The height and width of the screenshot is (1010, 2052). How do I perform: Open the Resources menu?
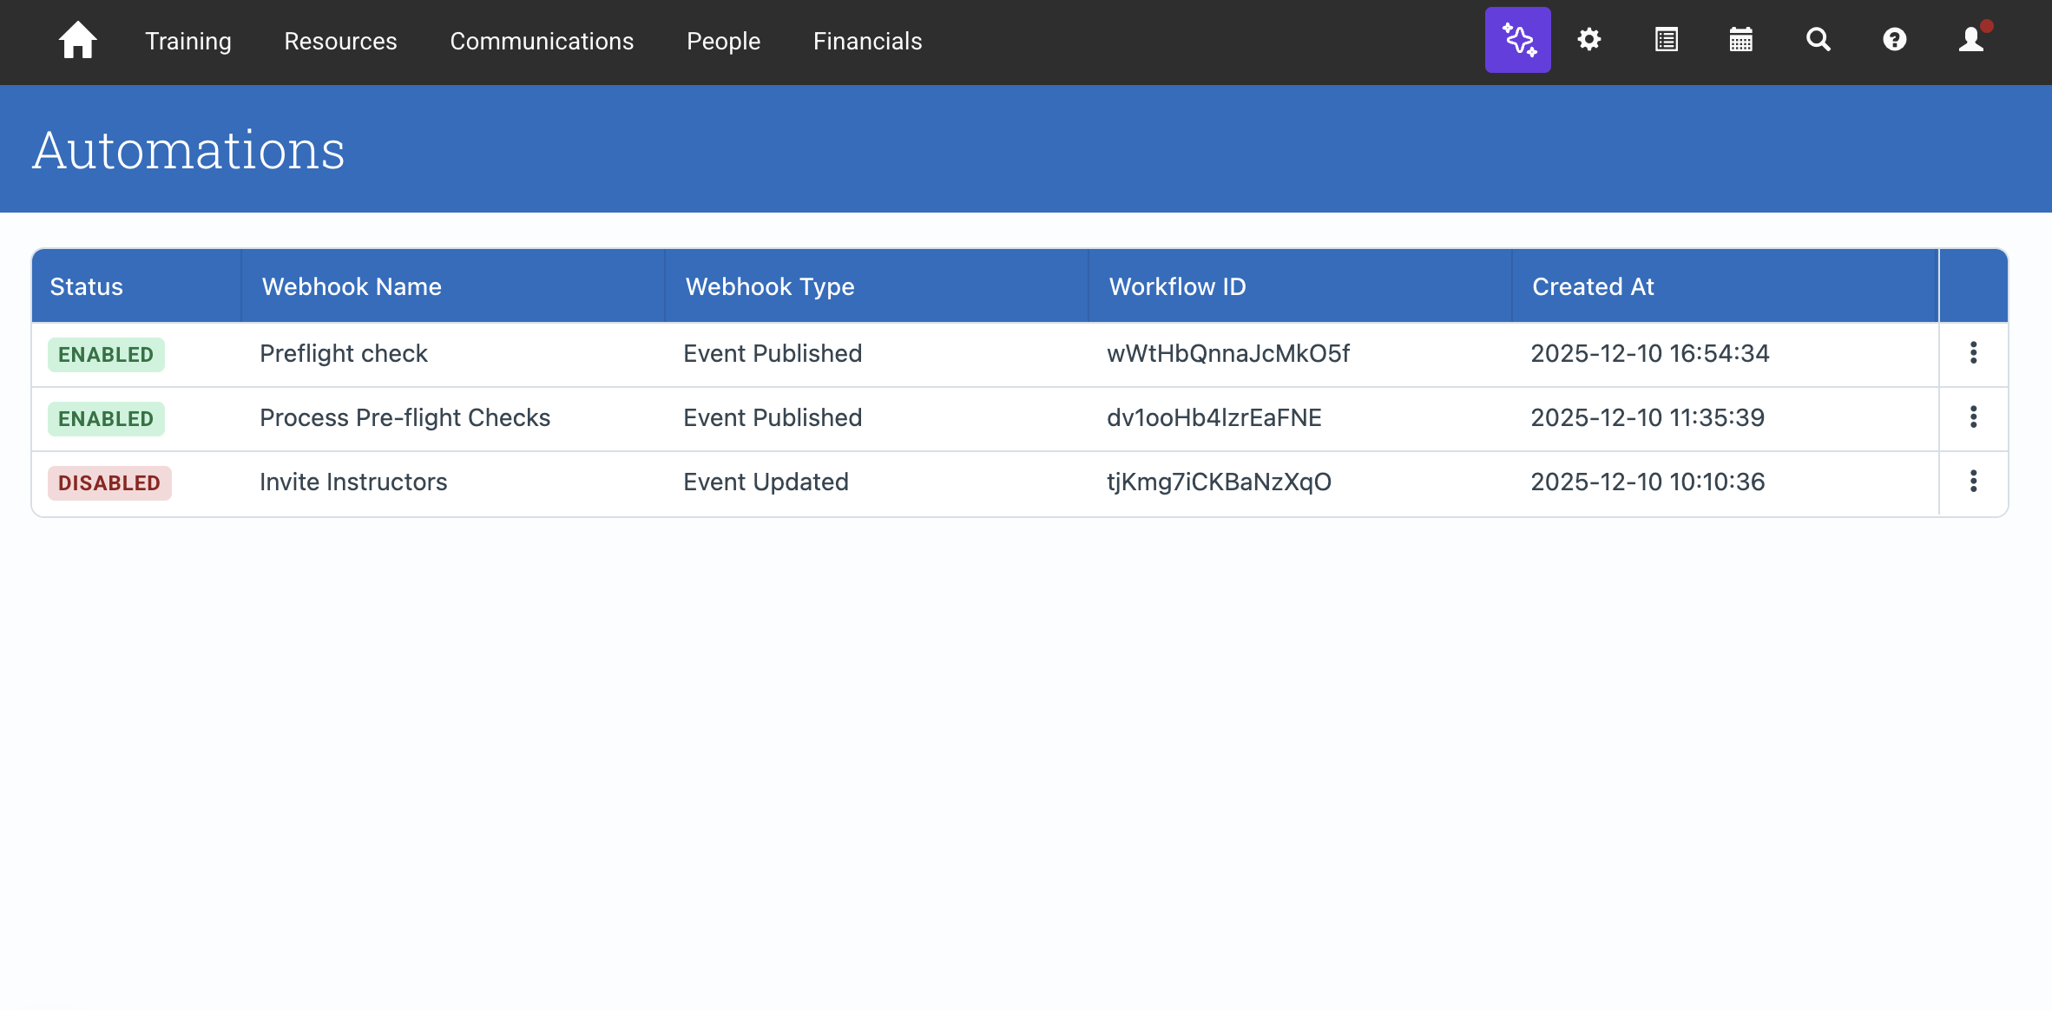tap(340, 41)
